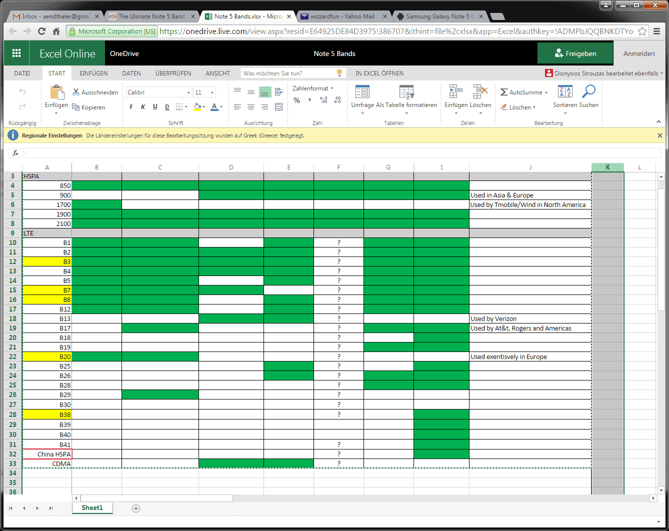
Task: Align cell content to middle
Action: (251, 92)
